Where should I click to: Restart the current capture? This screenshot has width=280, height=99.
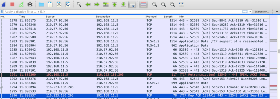[x=21, y=4]
